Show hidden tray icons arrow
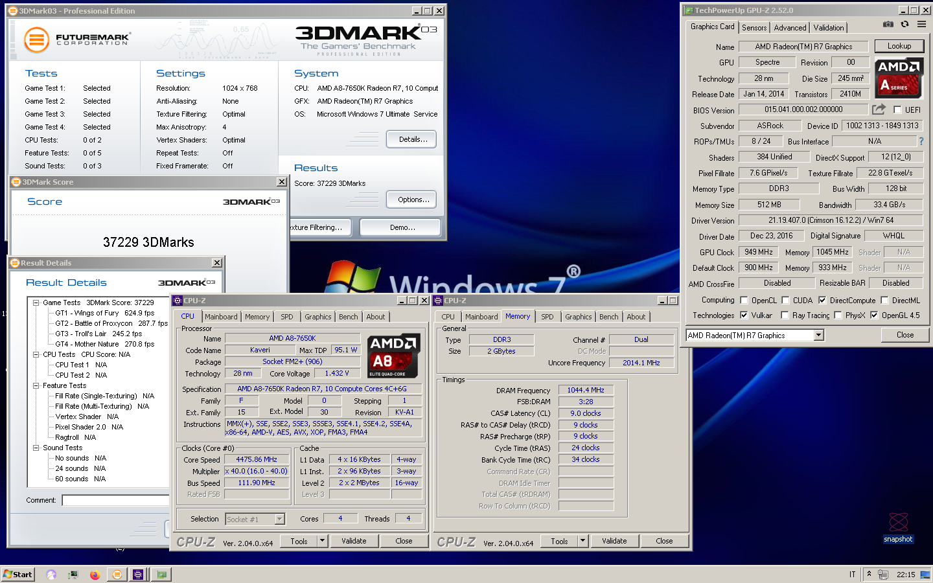The height and width of the screenshot is (583, 933). coord(868,575)
